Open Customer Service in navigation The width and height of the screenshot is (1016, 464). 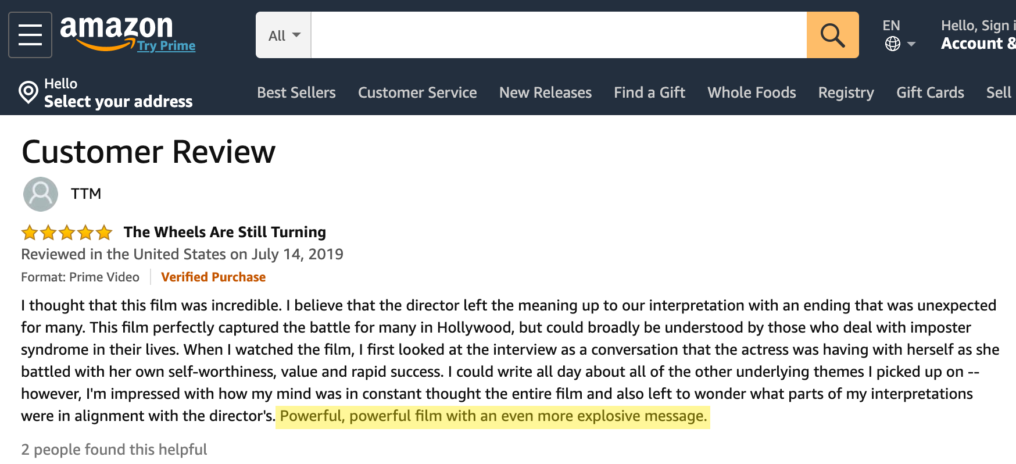[x=417, y=92]
